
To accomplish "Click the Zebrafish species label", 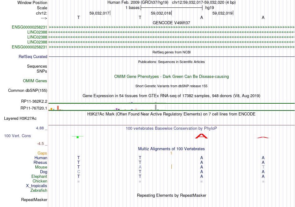I will click(39, 191).
